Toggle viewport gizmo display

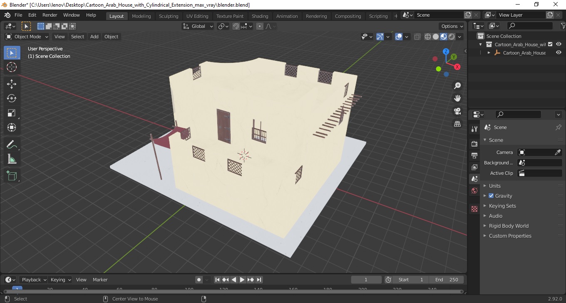pos(380,37)
